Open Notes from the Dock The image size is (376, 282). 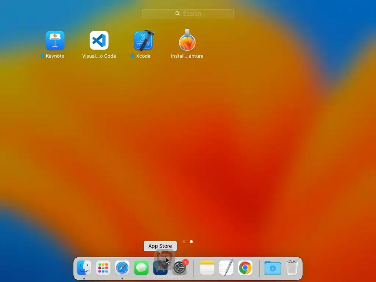point(207,268)
